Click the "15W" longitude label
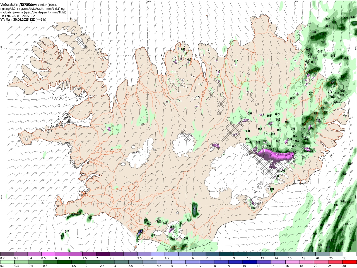 coord(295,1)
